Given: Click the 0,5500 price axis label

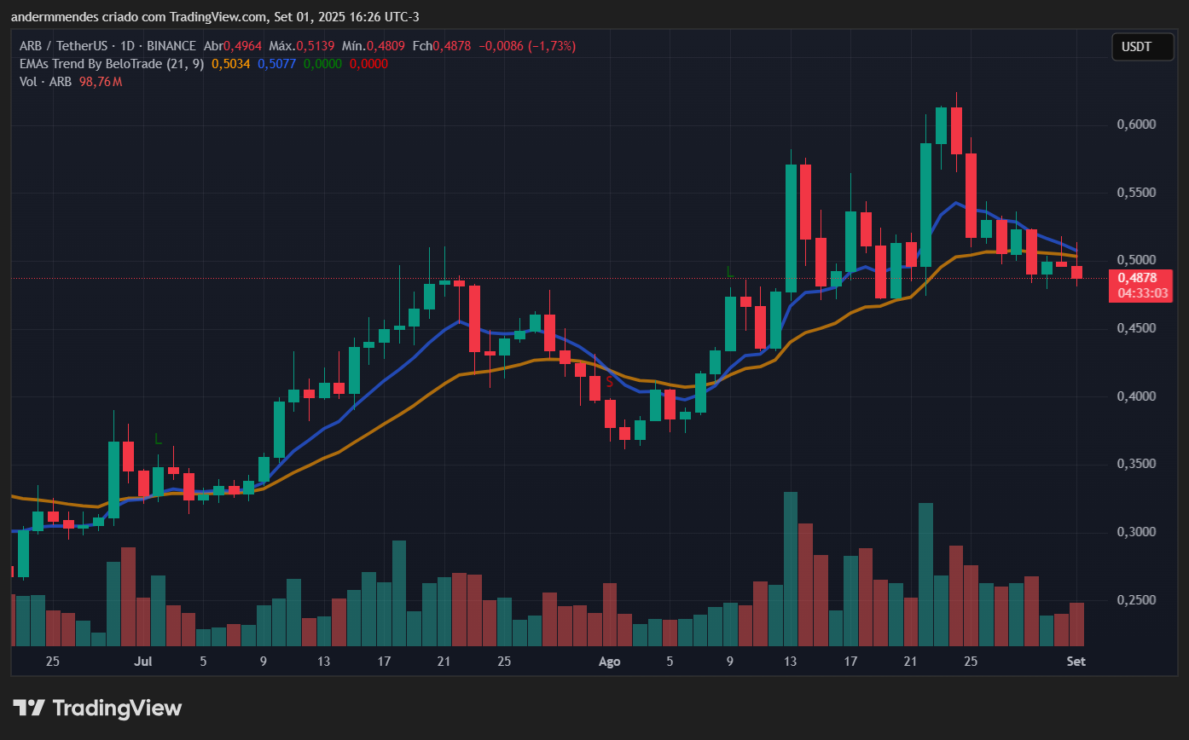Looking at the screenshot, I should coord(1135,193).
